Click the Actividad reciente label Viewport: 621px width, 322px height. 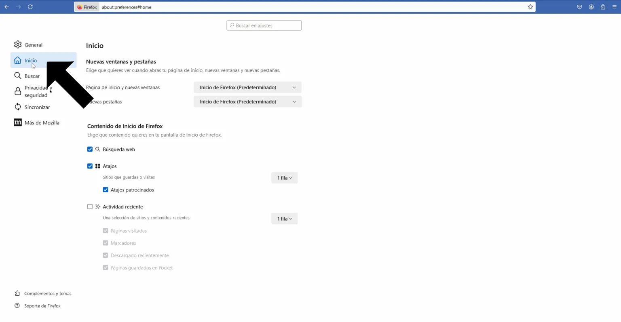[123, 206]
